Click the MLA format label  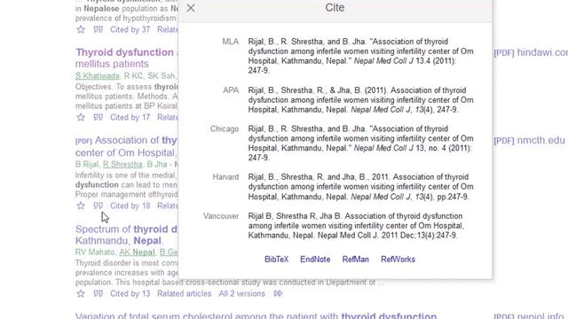click(231, 42)
